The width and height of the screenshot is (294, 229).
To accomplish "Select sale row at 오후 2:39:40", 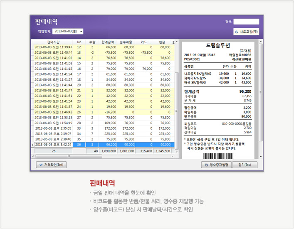I will point(103,139).
